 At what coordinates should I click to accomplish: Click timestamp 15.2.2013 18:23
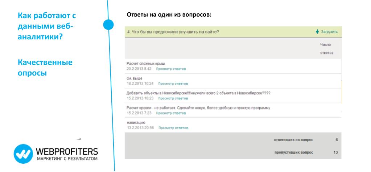[x=140, y=98]
